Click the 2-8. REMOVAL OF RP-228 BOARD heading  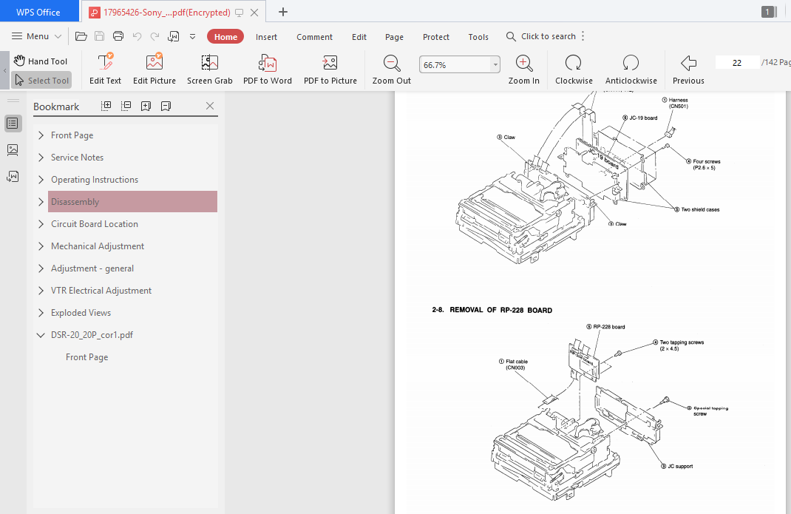(x=492, y=310)
